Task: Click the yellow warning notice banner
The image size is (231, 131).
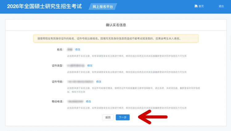Action: click(x=116, y=39)
